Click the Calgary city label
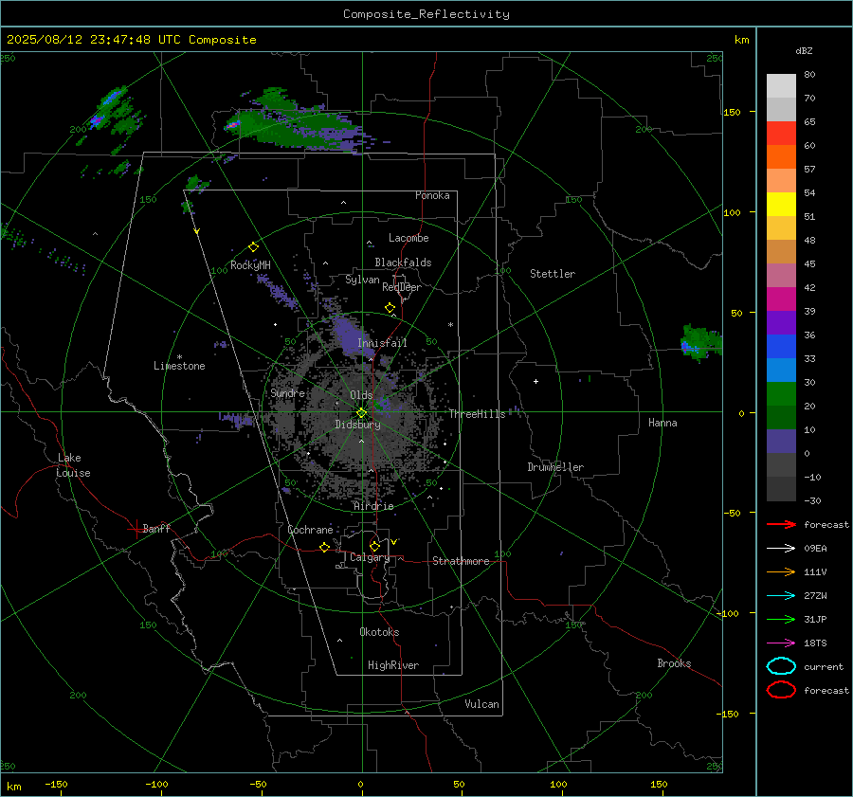The height and width of the screenshot is (797, 853). [370, 557]
